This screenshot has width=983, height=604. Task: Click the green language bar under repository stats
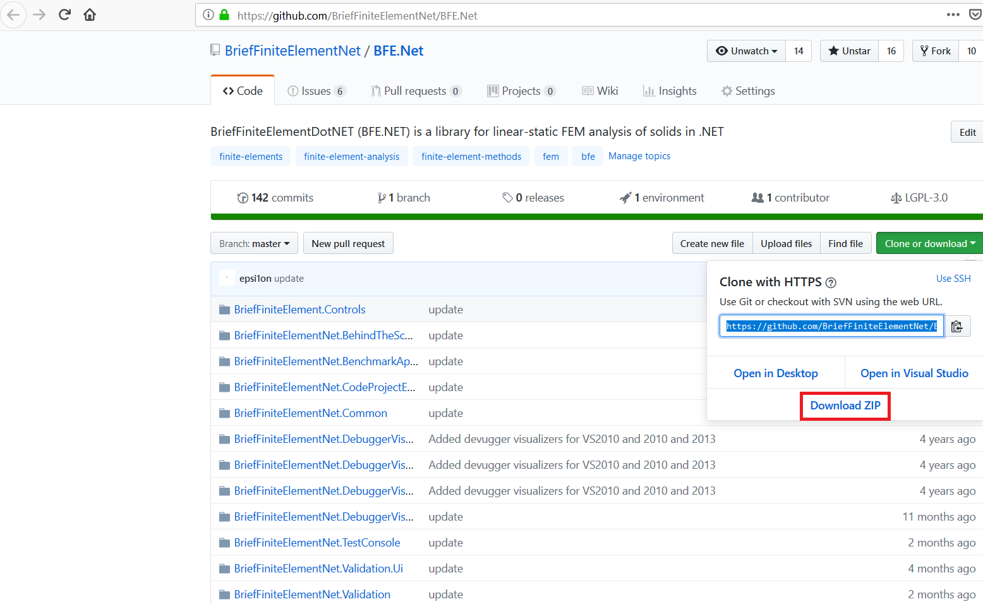[x=596, y=217]
